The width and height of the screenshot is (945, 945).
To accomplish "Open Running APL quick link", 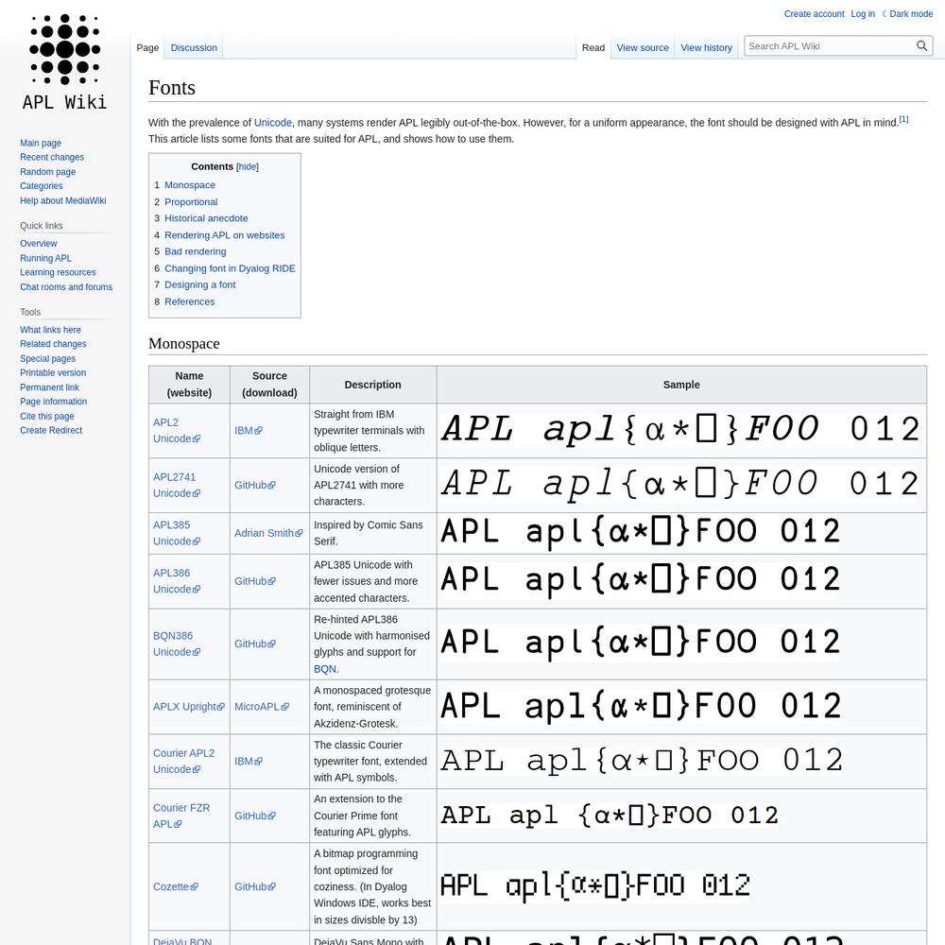I will coord(45,258).
